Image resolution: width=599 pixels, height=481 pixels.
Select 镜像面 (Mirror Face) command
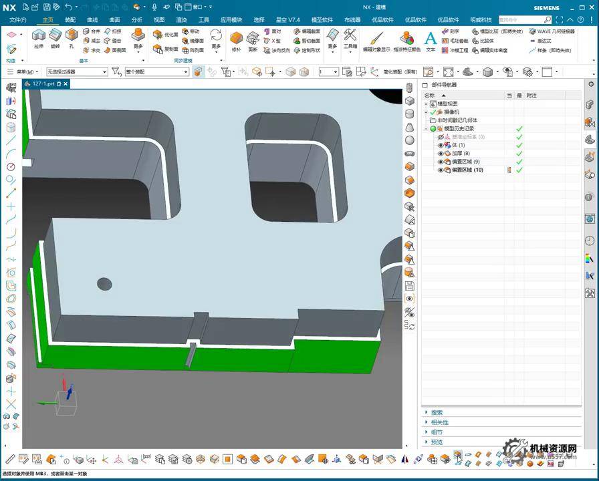coord(191,41)
